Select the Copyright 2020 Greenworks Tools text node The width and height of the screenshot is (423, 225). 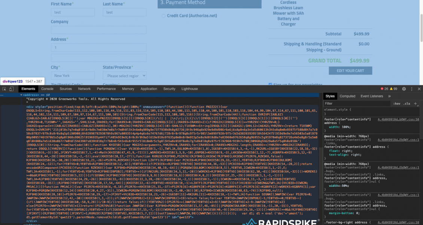76,99
